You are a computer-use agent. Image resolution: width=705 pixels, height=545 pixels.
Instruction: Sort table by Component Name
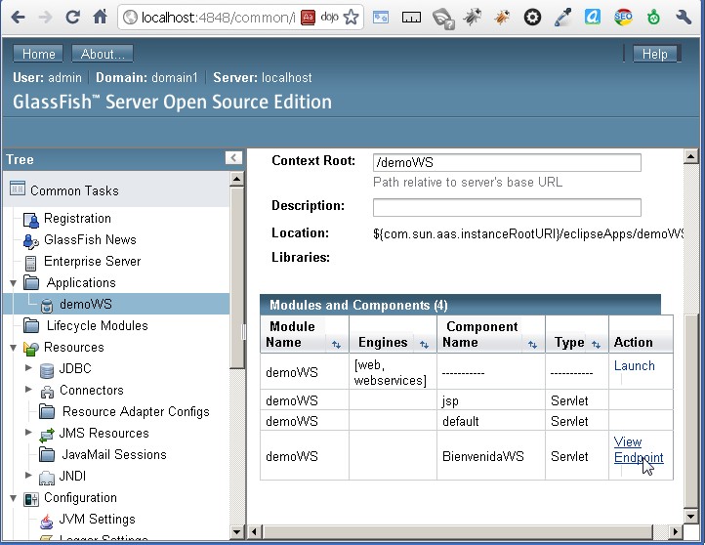click(x=533, y=345)
